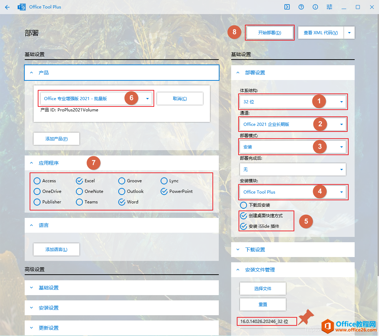This screenshot has width=379, height=336.
Task: Open the settings sliders icon
Action: click(x=329, y=7)
